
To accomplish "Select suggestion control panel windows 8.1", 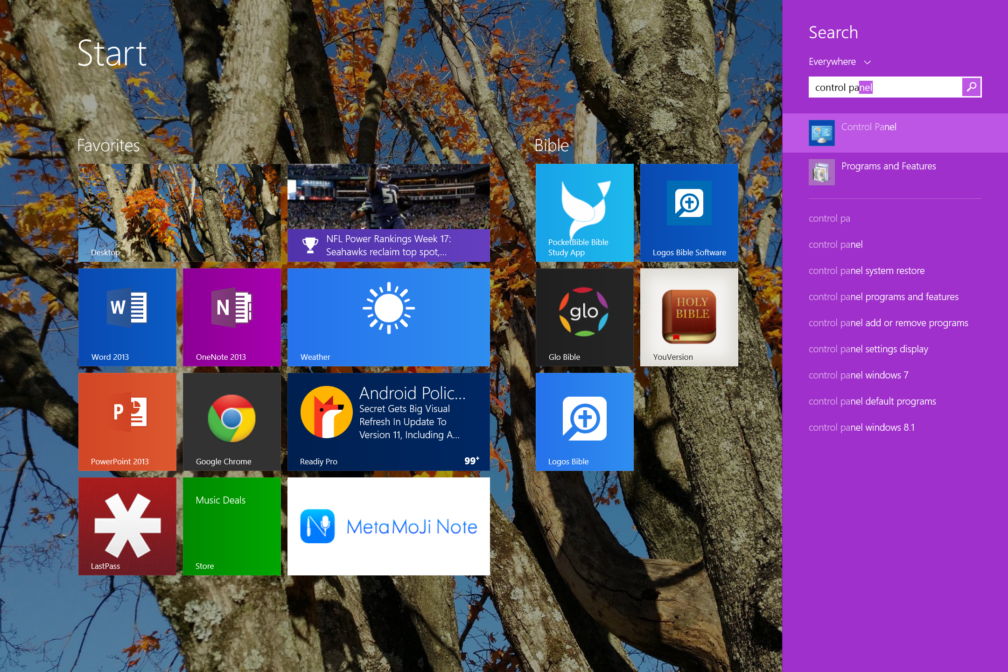I will pyautogui.click(x=861, y=427).
